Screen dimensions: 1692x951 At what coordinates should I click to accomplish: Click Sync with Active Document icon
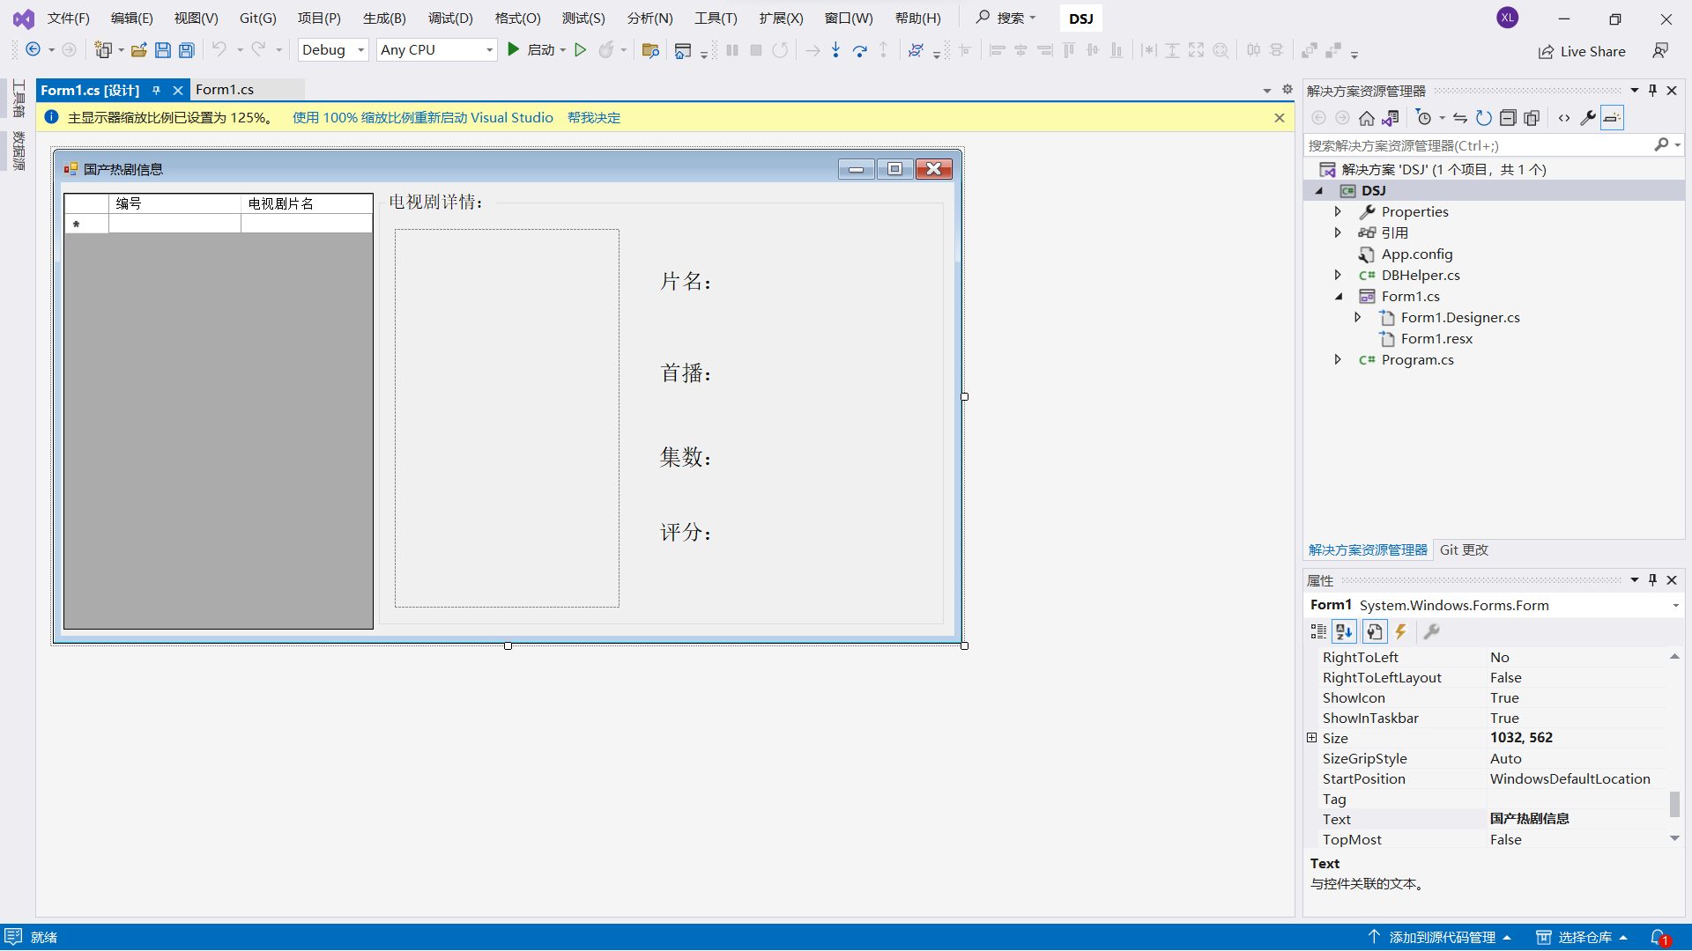click(x=1460, y=118)
